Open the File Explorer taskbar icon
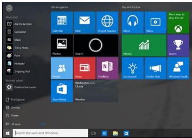Image resolution: width=192 pixels, height=138 pixels. coord(115,133)
